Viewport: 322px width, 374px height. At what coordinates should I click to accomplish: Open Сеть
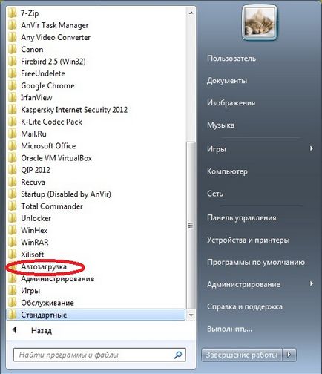(215, 194)
